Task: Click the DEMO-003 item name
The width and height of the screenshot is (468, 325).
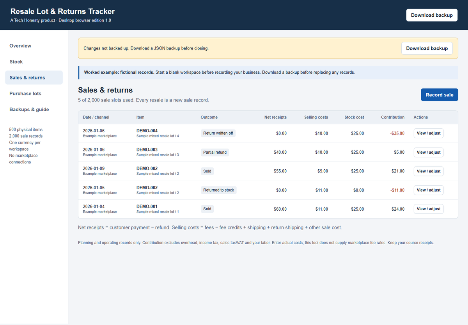Action: [147, 150]
